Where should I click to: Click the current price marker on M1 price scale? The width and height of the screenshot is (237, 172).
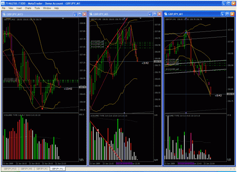click(230, 94)
